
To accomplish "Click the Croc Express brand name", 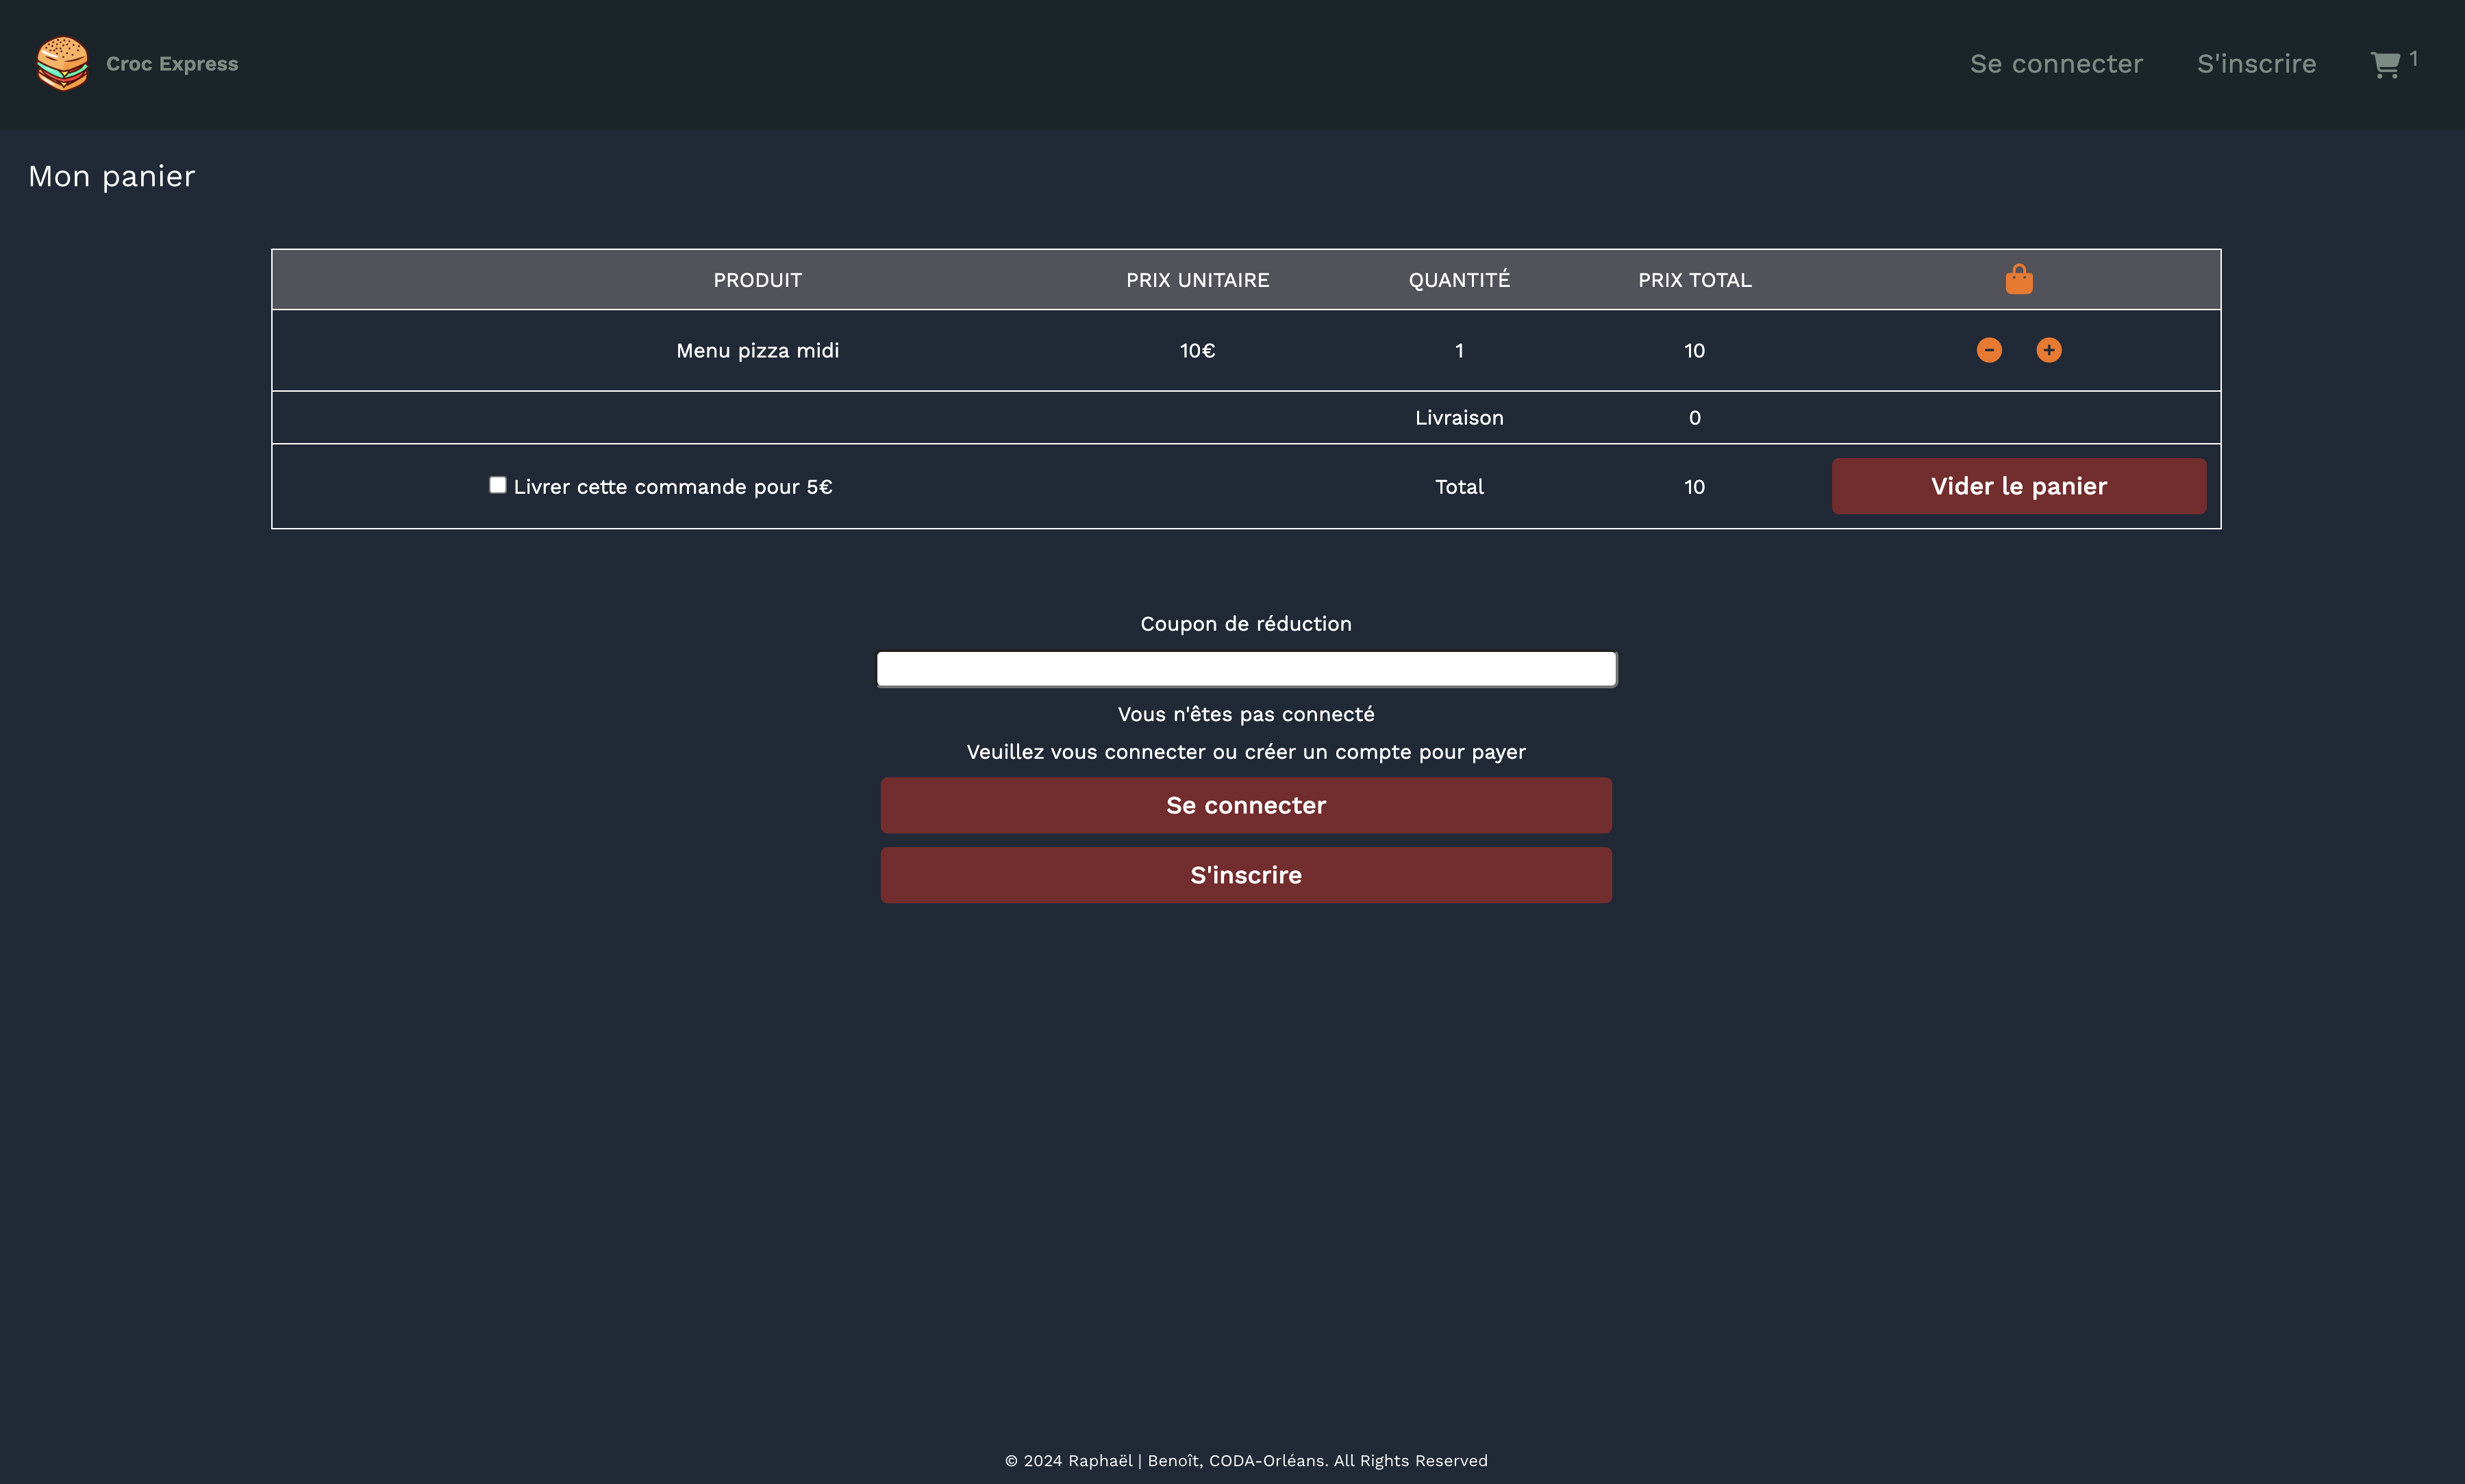I will tap(172, 64).
